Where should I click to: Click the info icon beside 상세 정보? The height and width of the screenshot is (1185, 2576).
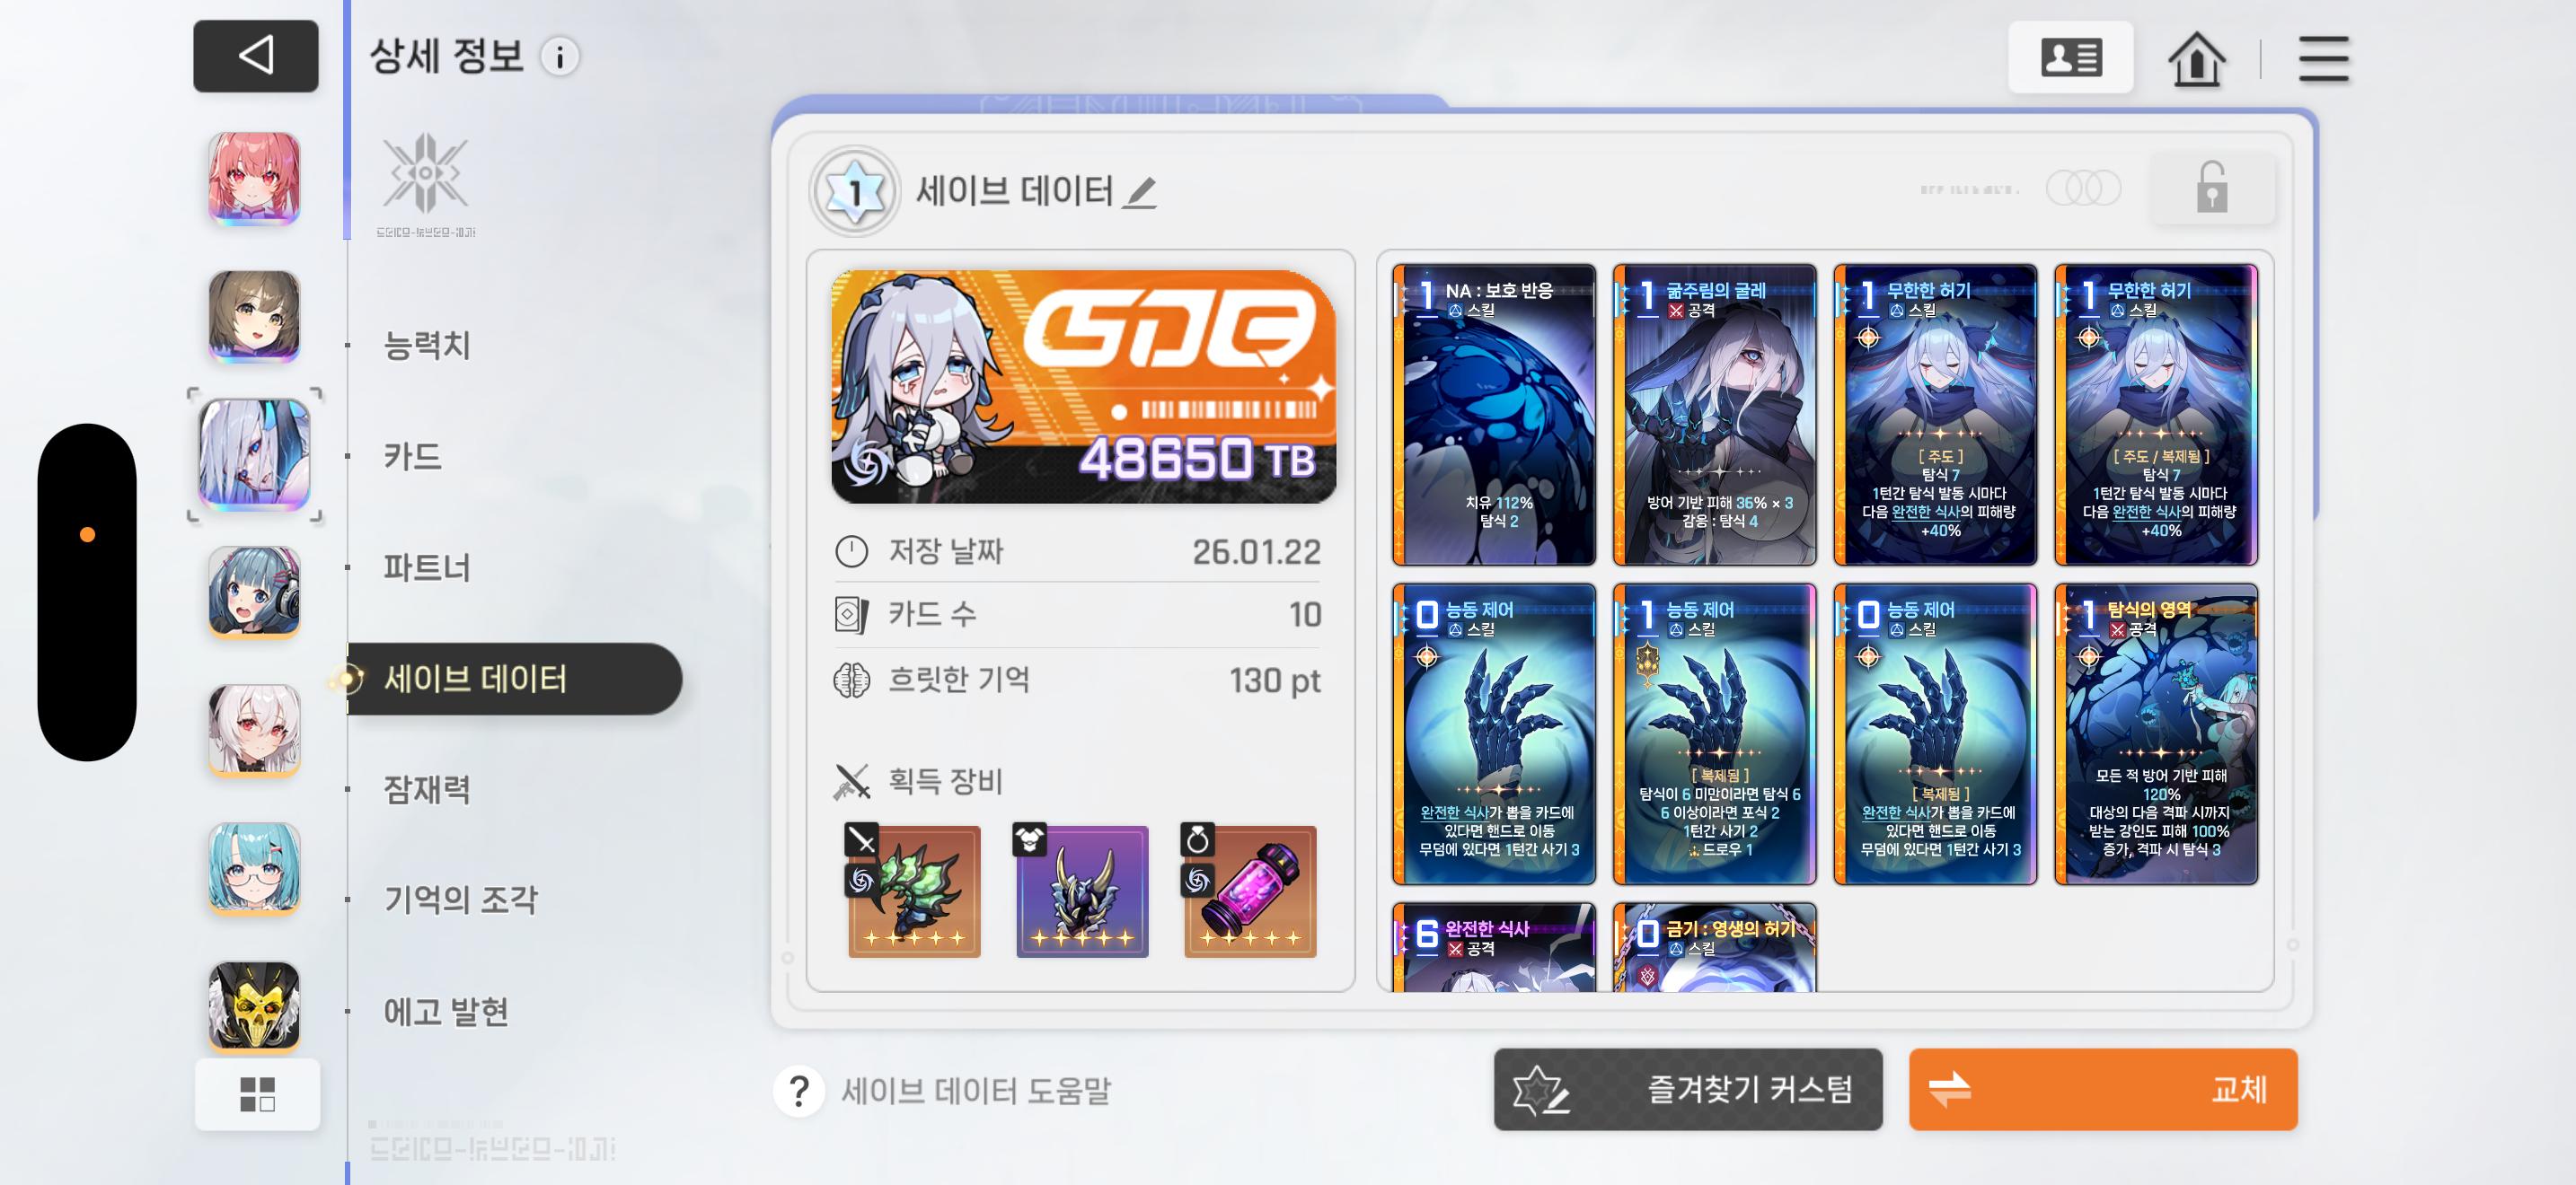(x=560, y=57)
